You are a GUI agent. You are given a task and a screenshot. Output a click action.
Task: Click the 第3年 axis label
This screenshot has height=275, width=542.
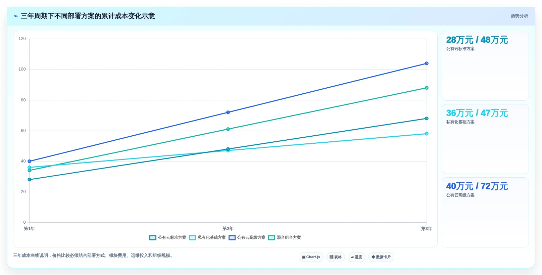427,229
